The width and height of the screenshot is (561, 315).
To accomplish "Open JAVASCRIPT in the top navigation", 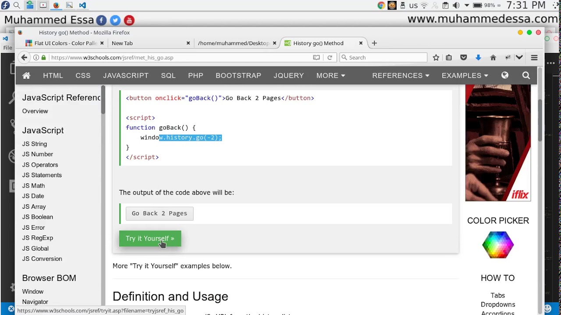I will click(126, 76).
